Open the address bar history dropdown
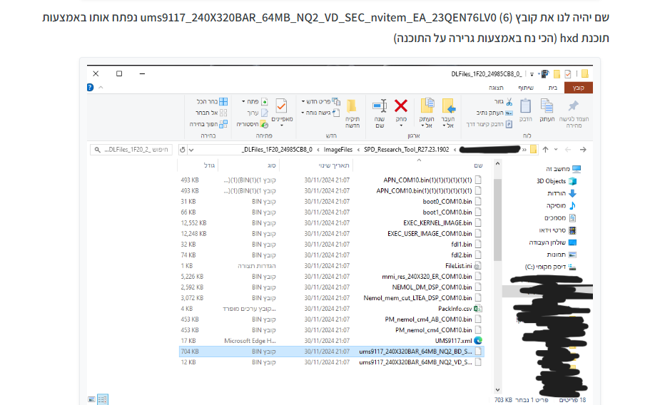The image size is (660, 405). (191, 150)
